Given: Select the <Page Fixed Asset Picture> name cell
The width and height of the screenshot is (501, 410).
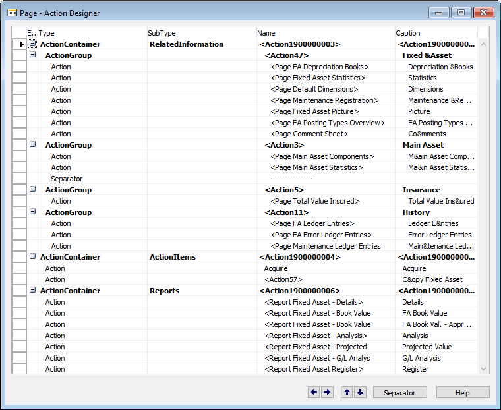Looking at the screenshot, I should click(x=326, y=111).
